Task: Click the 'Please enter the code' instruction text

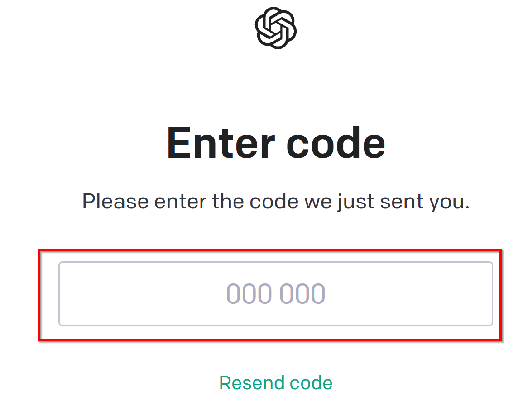Action: point(276,202)
